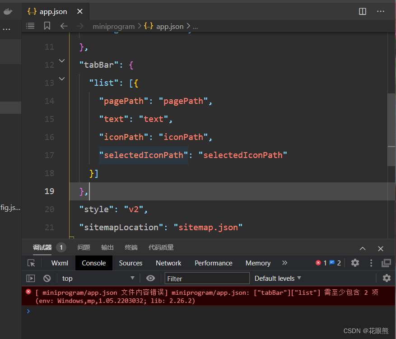
Task: Open the sidebar ellipsis overflow menu
Action: coord(7,29)
